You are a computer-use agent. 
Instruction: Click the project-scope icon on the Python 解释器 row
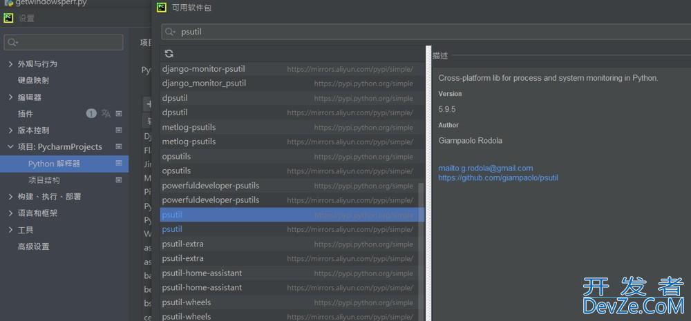(119, 164)
